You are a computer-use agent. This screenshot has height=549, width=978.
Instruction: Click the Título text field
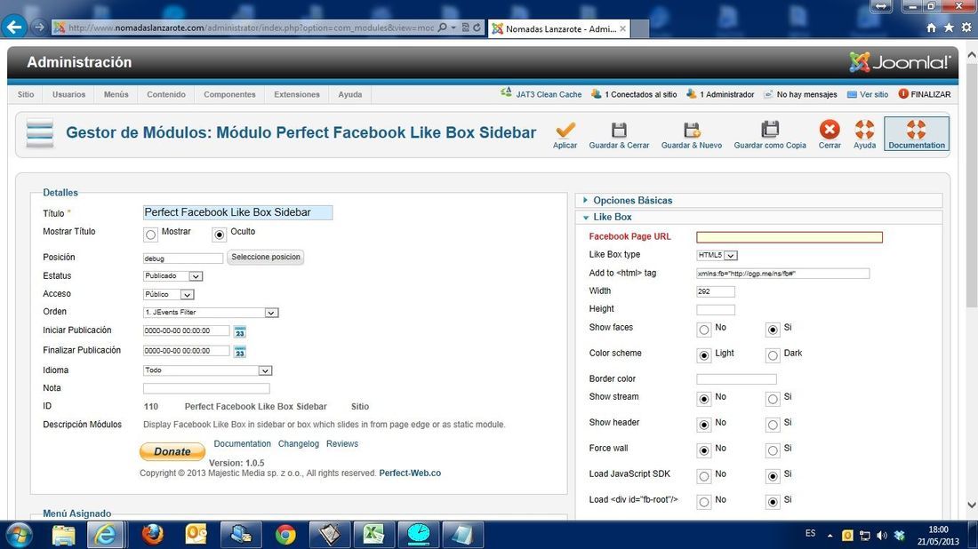pyautogui.click(x=237, y=212)
